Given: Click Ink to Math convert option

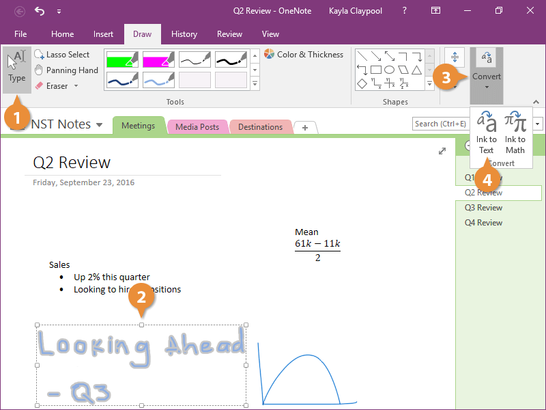Looking at the screenshot, I should pyautogui.click(x=515, y=133).
